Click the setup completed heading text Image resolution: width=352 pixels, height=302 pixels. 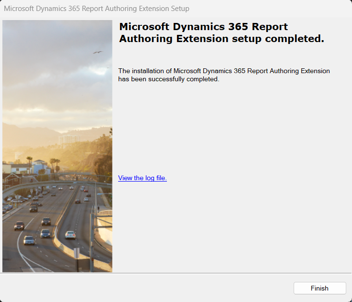(221, 32)
